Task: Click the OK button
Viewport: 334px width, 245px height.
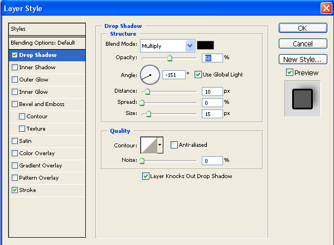Action: coord(303,28)
